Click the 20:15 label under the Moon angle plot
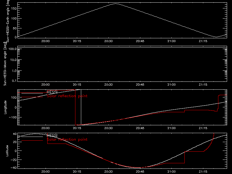 [77, 84]
